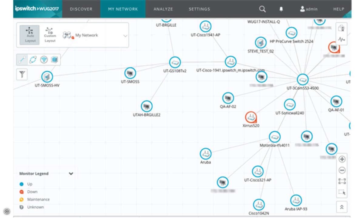Select the STEVE_TEST_02 server node
This screenshot has width=364, height=218.
(261, 43)
